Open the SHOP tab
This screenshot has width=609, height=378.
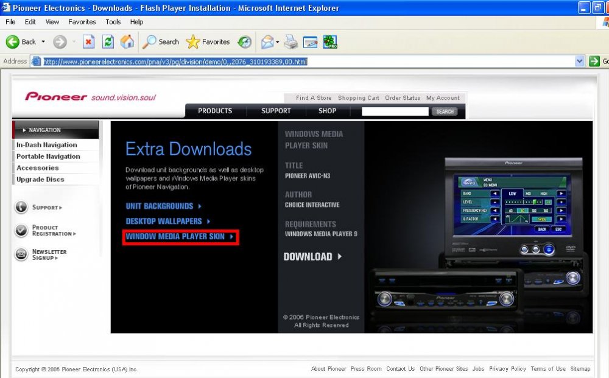[328, 111]
